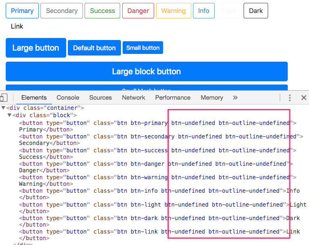Click the 'Primary</button>' text line
309x245 pixels.
(x=46, y=129)
